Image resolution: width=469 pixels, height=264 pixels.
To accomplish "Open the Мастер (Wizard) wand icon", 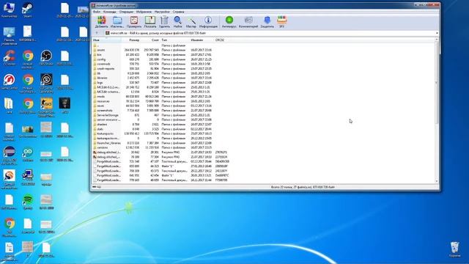I will click(x=191, y=22).
